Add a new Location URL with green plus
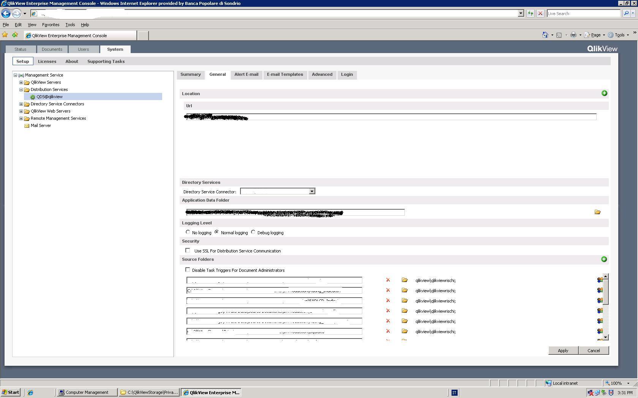This screenshot has height=398, width=638. click(x=604, y=93)
